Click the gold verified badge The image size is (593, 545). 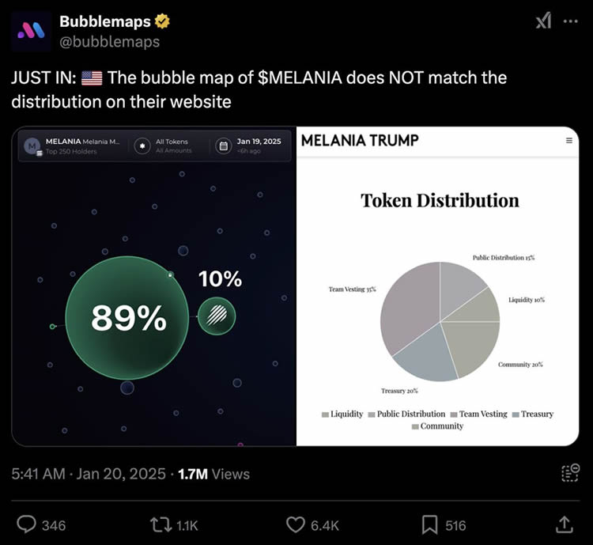[x=162, y=21]
